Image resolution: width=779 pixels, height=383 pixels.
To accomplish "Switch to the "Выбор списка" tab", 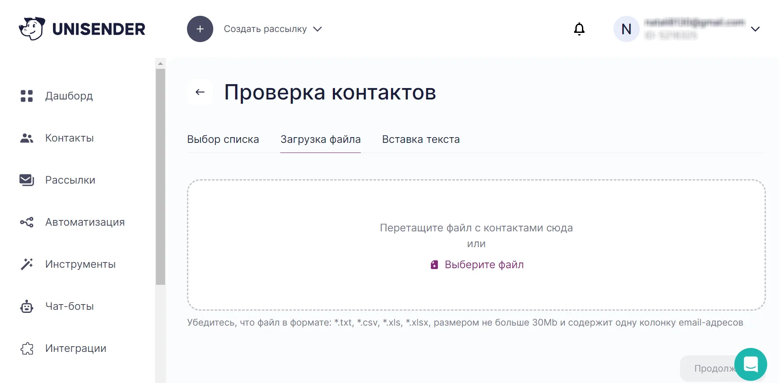I will pos(223,139).
